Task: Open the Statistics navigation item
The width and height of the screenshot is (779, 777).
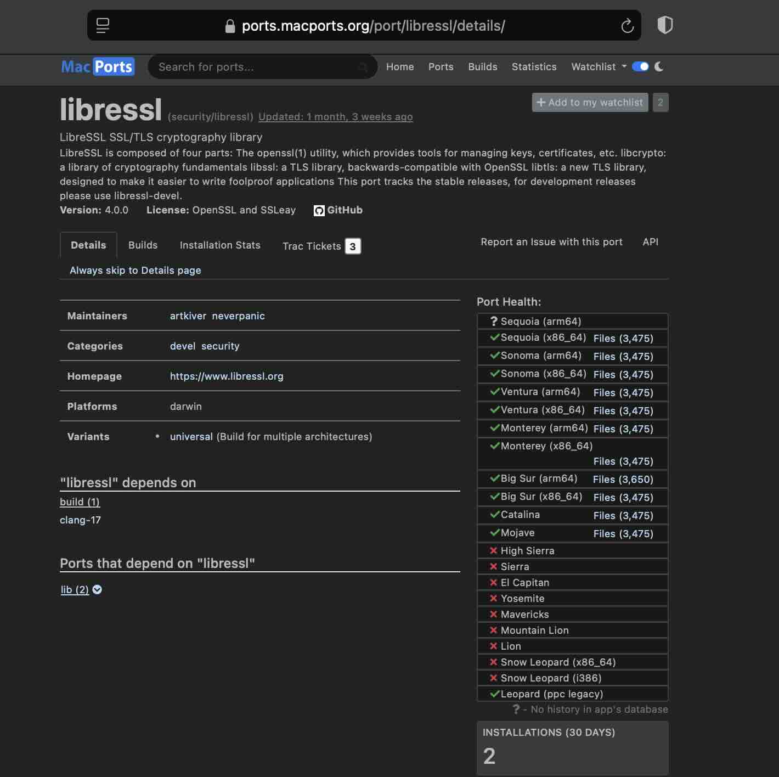Action: tap(534, 67)
